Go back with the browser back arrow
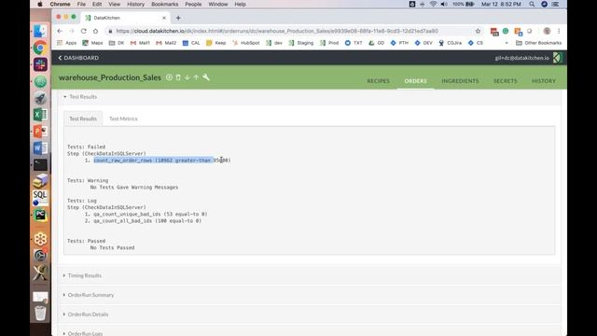Viewport: 597px width, 336px height. point(60,31)
